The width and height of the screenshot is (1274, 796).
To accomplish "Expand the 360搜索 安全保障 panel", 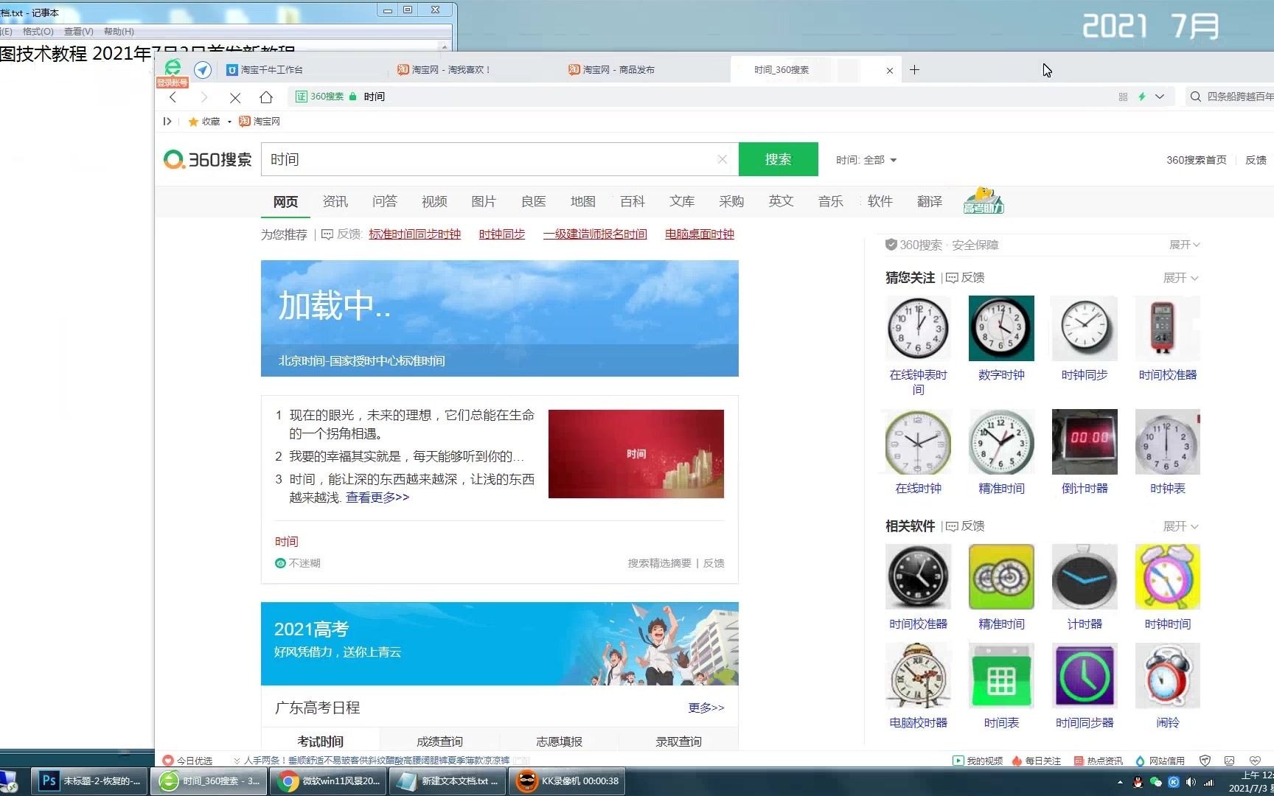I will (1185, 245).
